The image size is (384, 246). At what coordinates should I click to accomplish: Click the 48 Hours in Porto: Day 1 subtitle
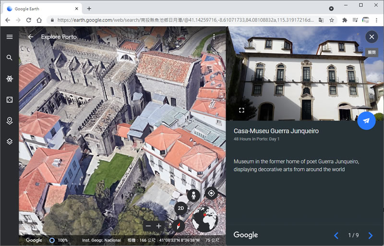tap(256, 139)
